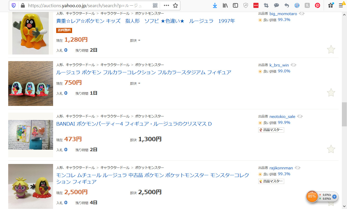The image size is (347, 209).
Task: Click the yellow Jynx figure thumbnail
Action: pos(31,33)
